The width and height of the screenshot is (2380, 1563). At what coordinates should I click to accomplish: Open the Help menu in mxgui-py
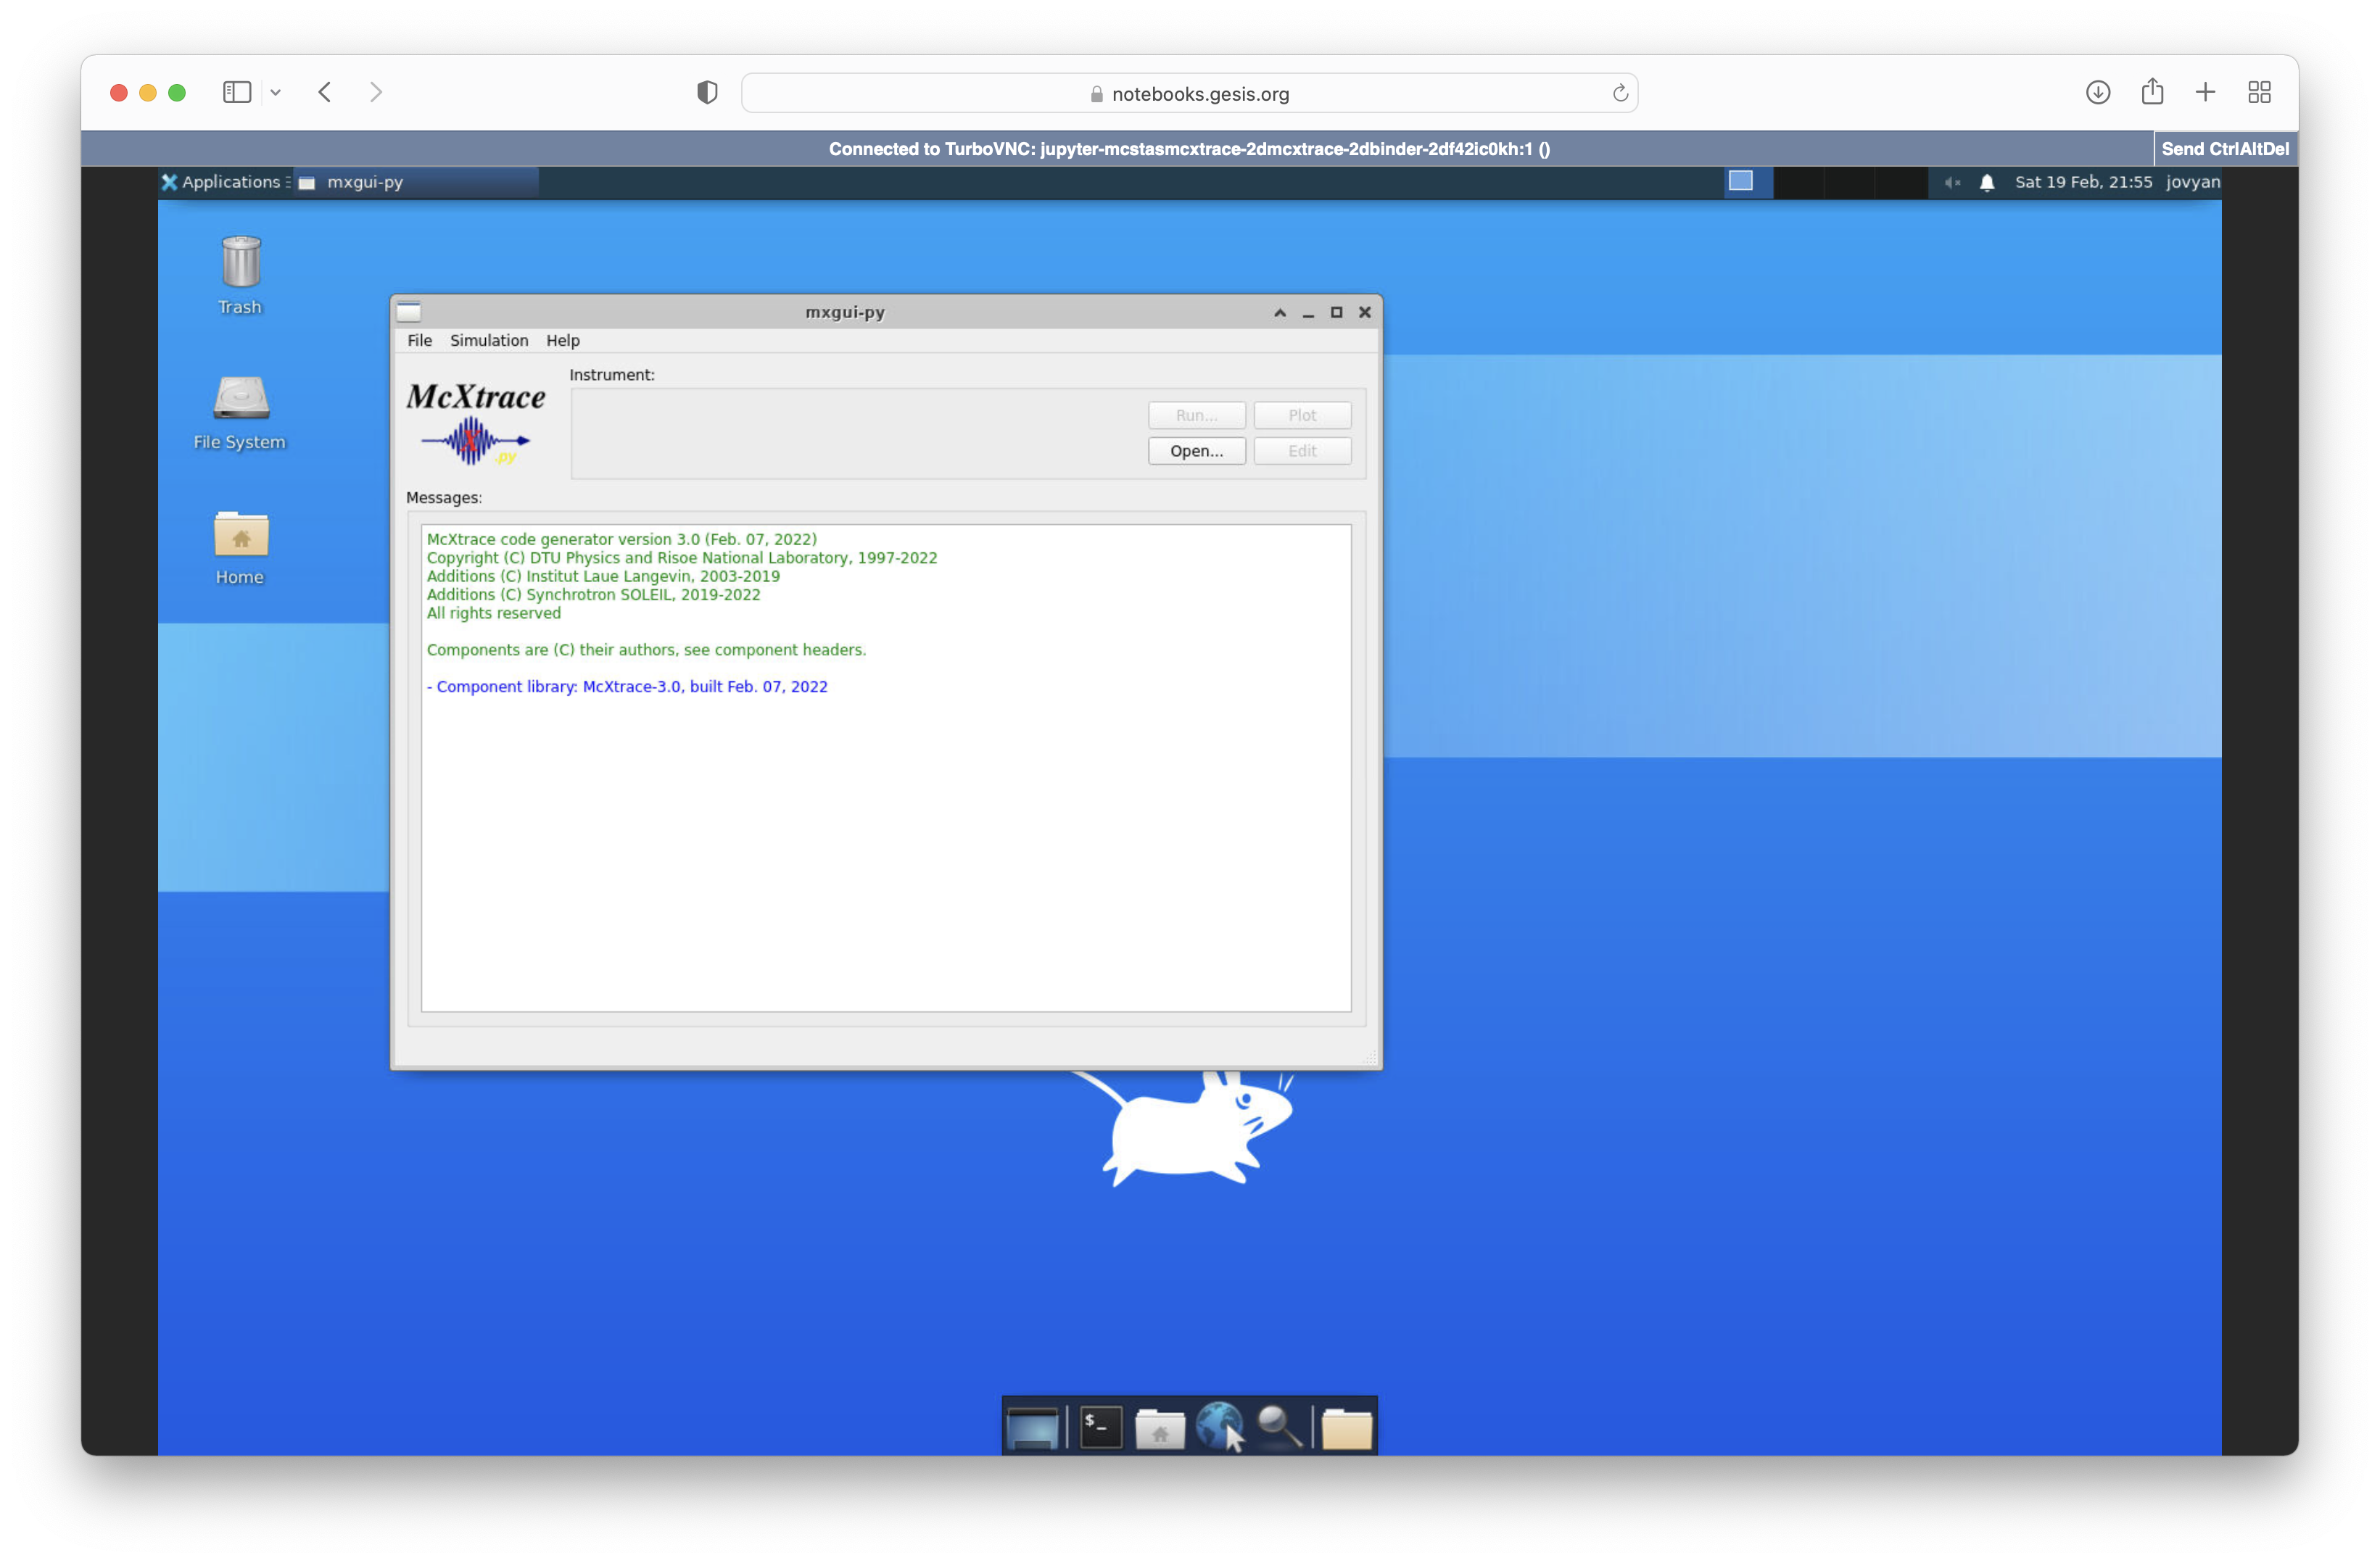[562, 340]
